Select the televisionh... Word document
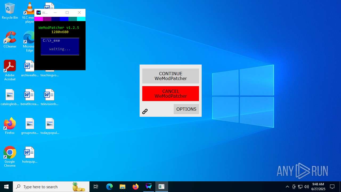Image resolution: width=341 pixels, height=192 pixels. tap(50, 97)
